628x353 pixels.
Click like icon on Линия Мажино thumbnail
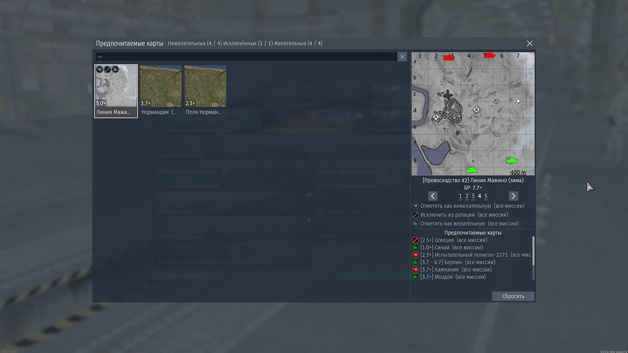116,69
